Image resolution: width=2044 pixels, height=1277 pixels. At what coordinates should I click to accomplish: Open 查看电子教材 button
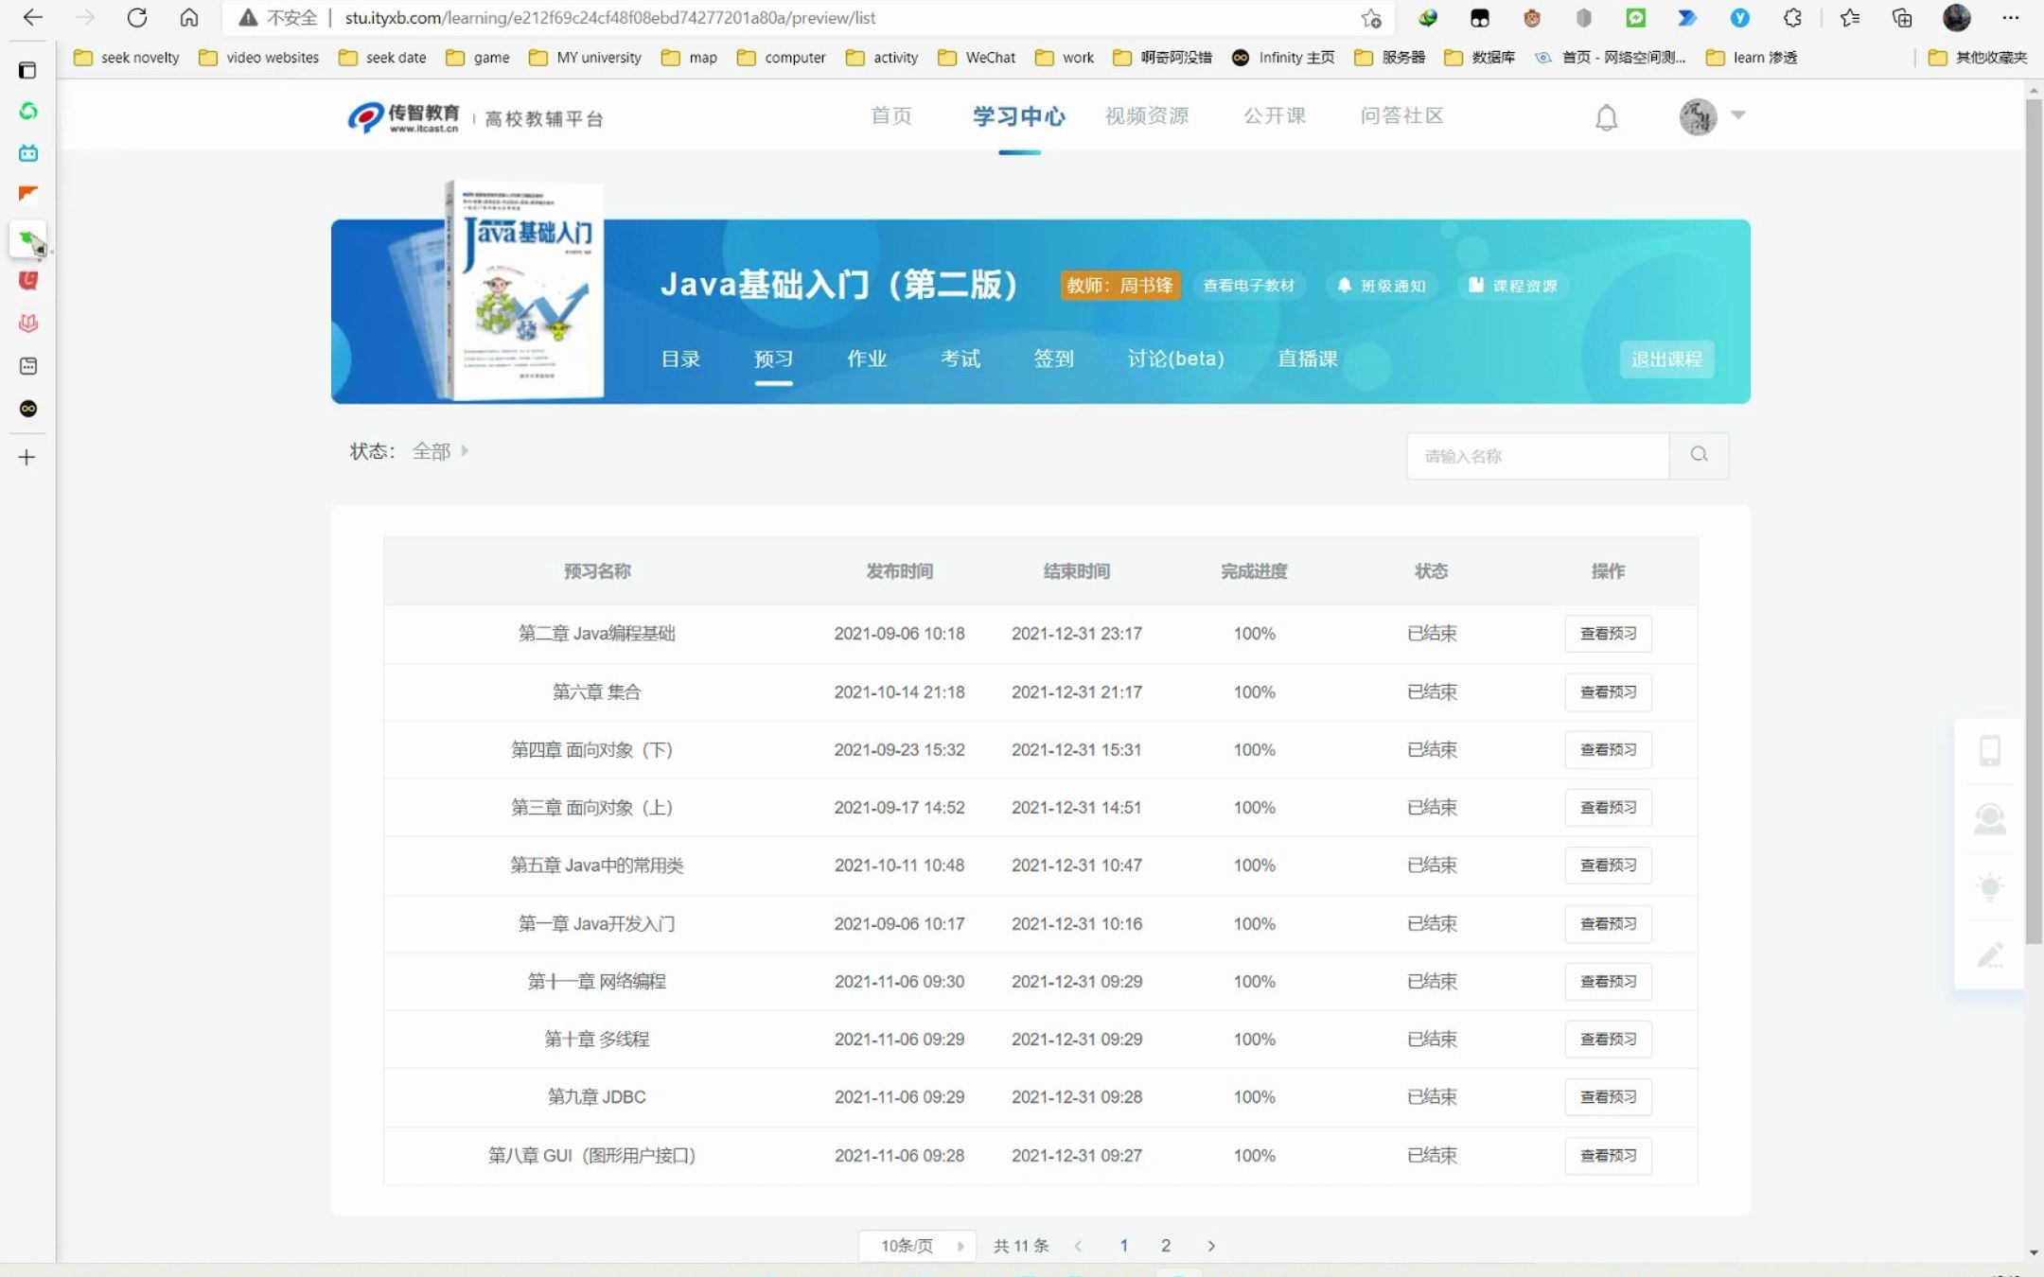[1248, 286]
